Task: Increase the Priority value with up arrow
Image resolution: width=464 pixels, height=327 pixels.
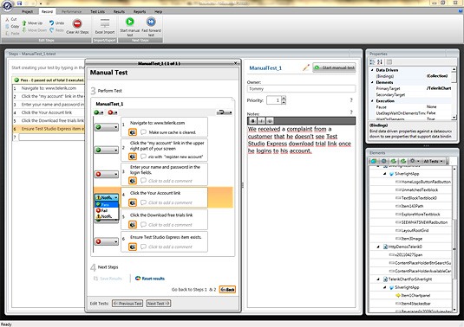Action: [x=284, y=98]
